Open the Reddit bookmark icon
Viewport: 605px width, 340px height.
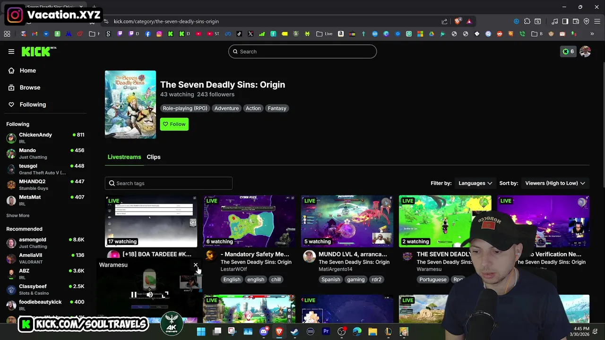tap(499, 34)
